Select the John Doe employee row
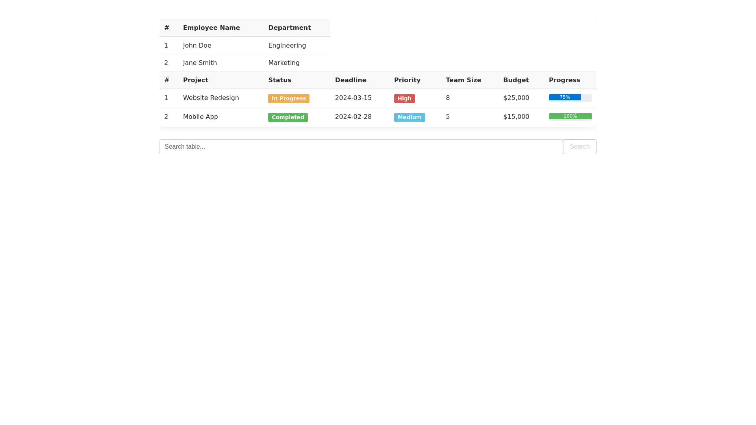756x425 pixels. click(197, 46)
